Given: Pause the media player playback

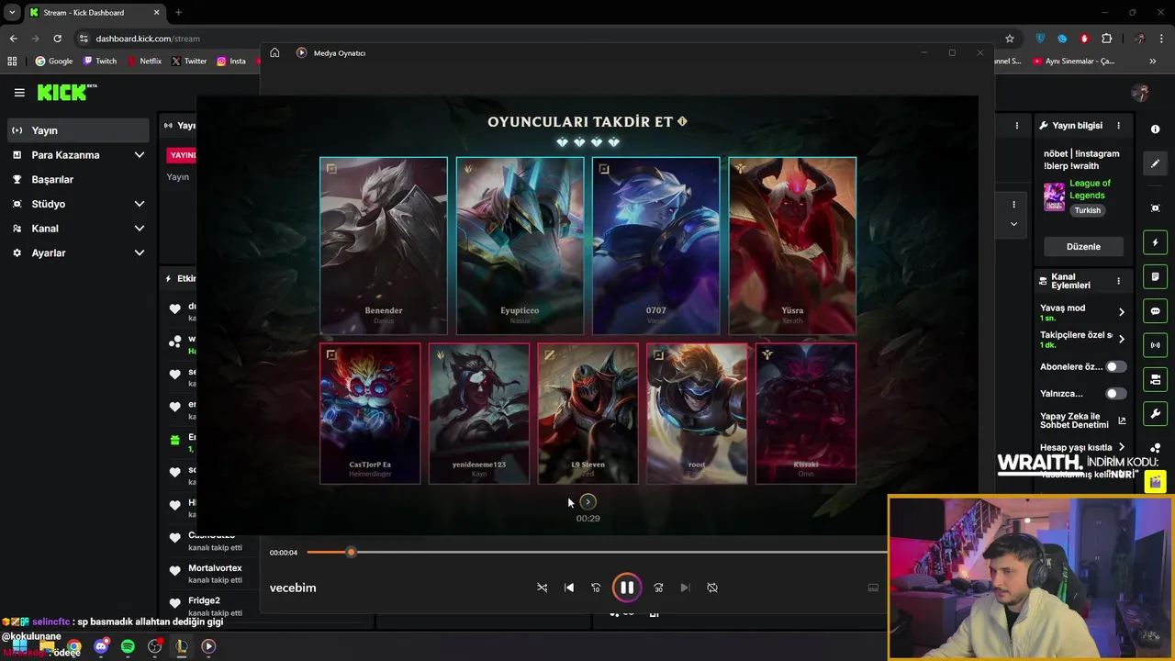Looking at the screenshot, I should (x=627, y=588).
